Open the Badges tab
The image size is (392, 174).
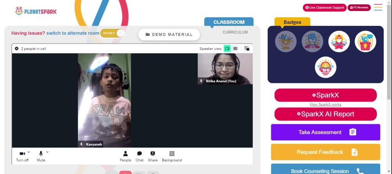[292, 22]
